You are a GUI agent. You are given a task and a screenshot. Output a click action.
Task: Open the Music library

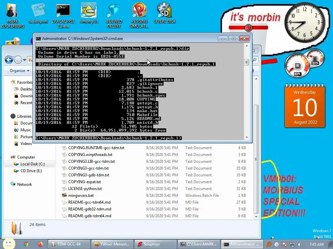(x=25, y=130)
